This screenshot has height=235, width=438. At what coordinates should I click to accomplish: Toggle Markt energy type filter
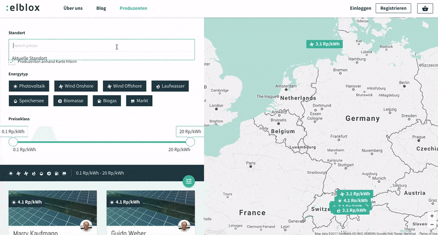pyautogui.click(x=139, y=101)
